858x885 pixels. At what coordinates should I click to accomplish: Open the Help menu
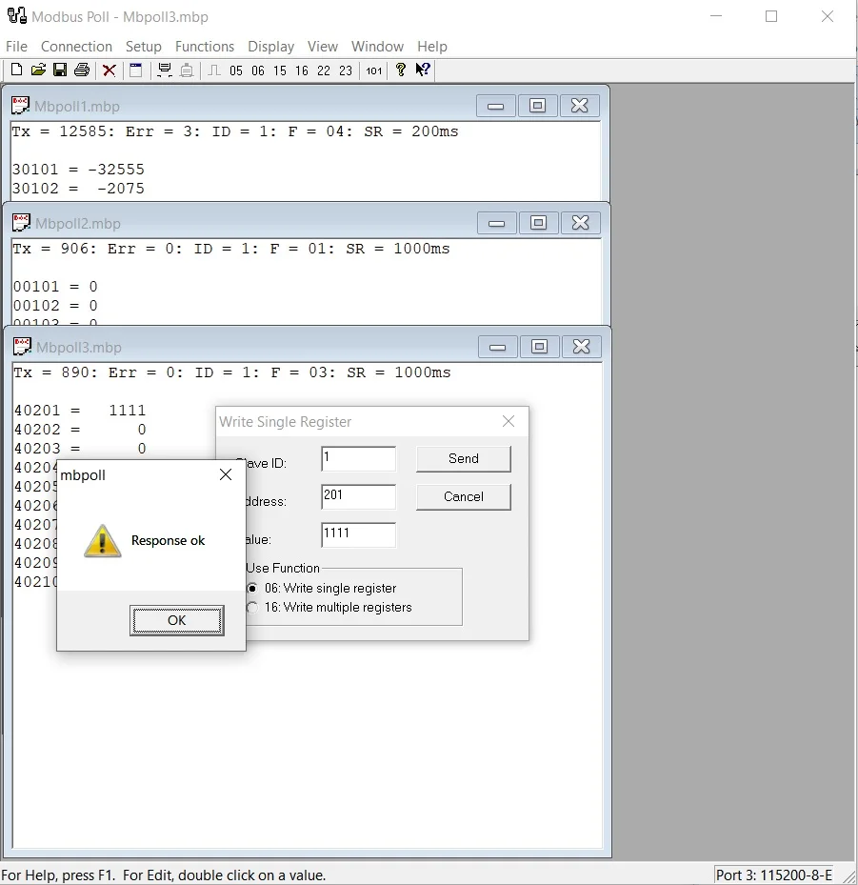432,47
